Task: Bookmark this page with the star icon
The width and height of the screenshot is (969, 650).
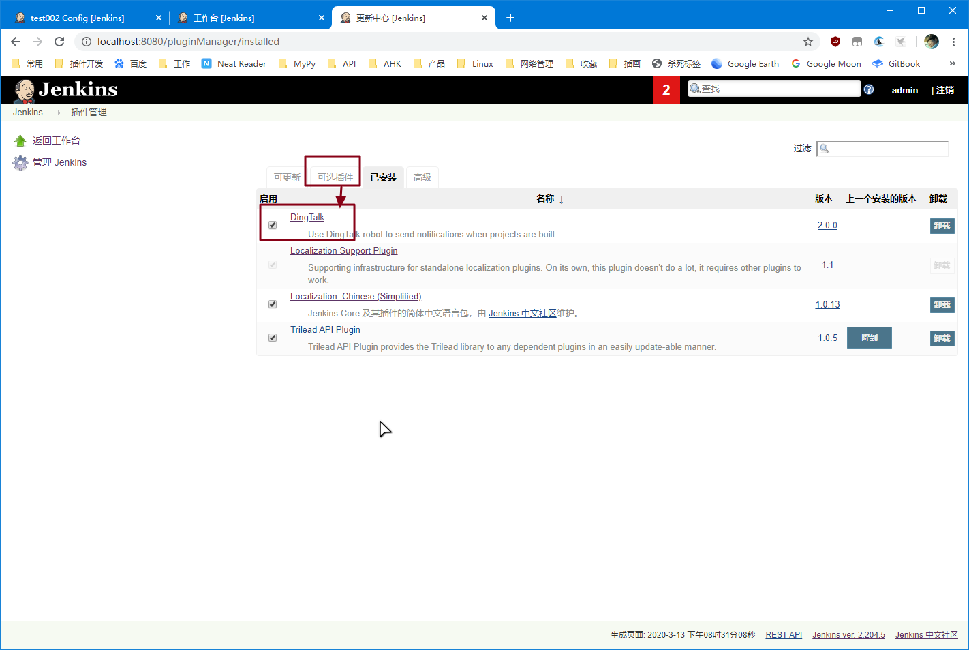Action: [808, 42]
